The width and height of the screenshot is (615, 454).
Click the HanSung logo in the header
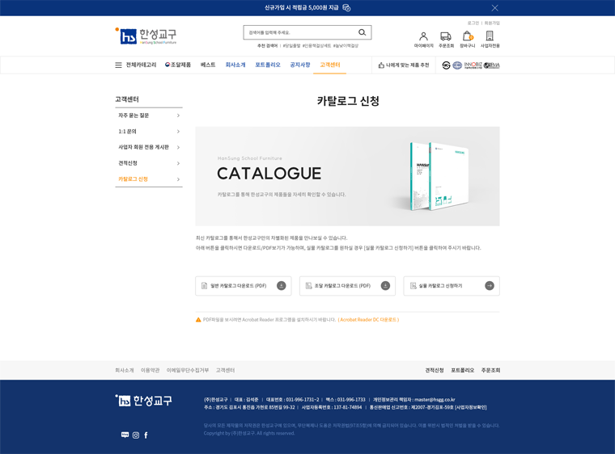(146, 36)
